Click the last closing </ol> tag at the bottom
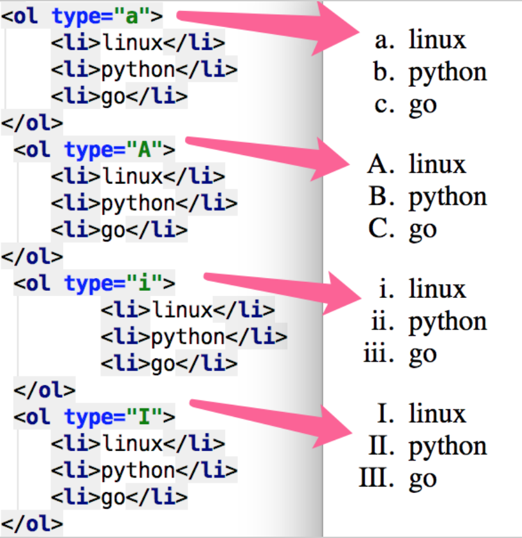Image resolution: width=522 pixels, height=538 pixels. [32, 523]
